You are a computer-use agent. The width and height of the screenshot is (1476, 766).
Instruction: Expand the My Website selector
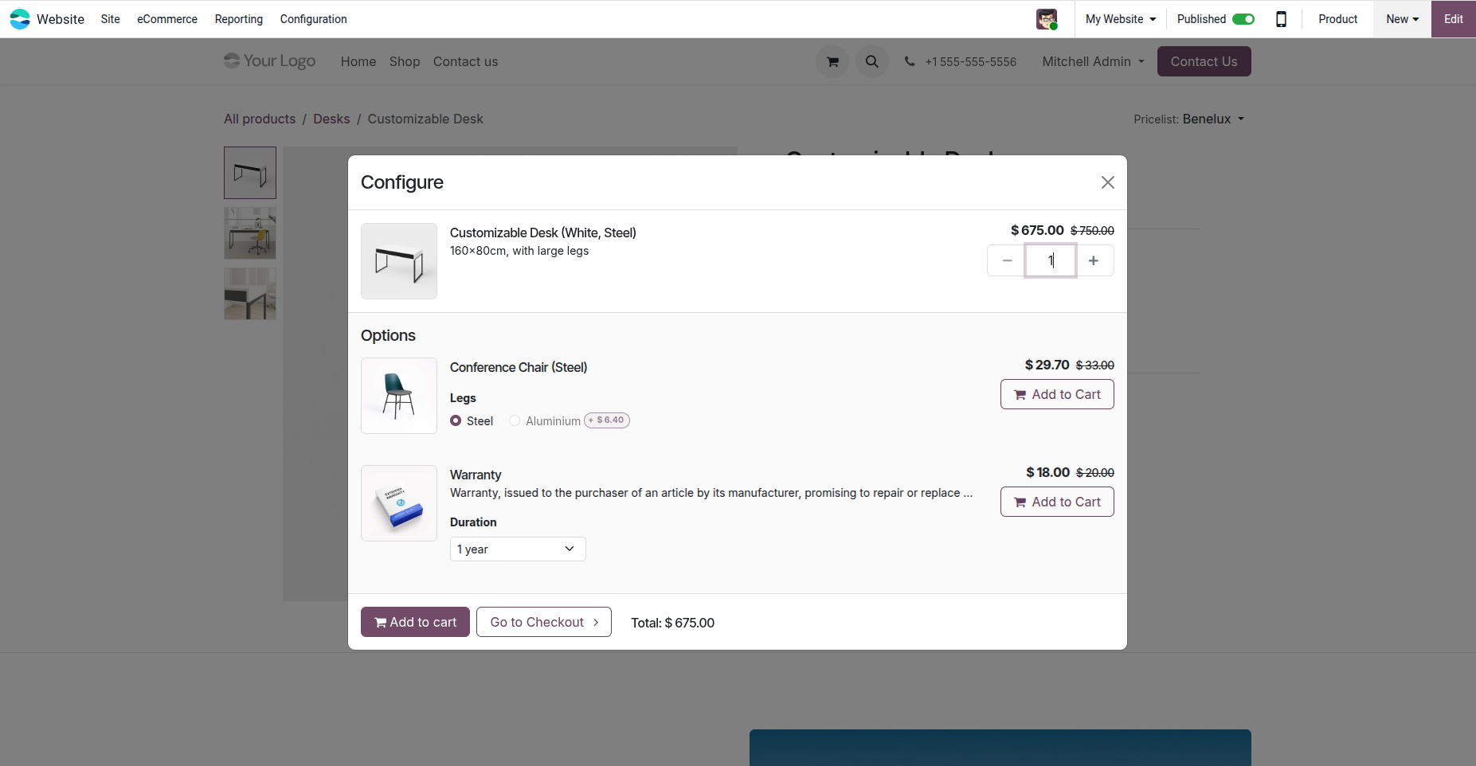[1120, 19]
